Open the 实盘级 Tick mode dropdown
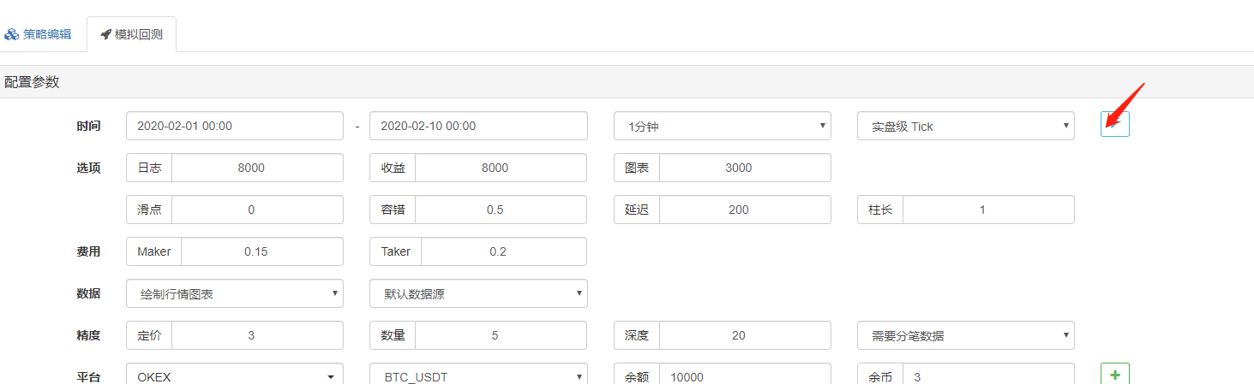 tap(966, 126)
